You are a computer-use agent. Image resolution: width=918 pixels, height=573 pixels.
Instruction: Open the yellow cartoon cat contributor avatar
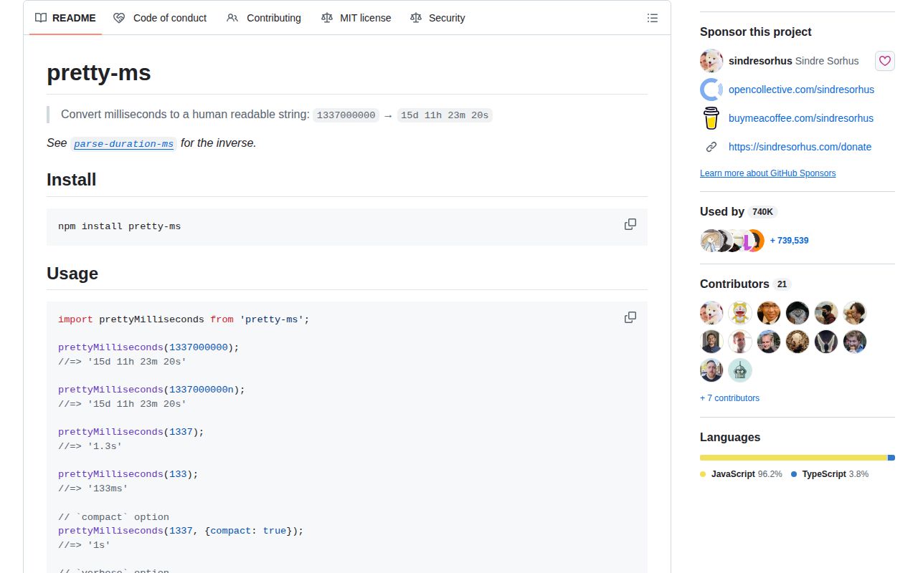(x=740, y=313)
